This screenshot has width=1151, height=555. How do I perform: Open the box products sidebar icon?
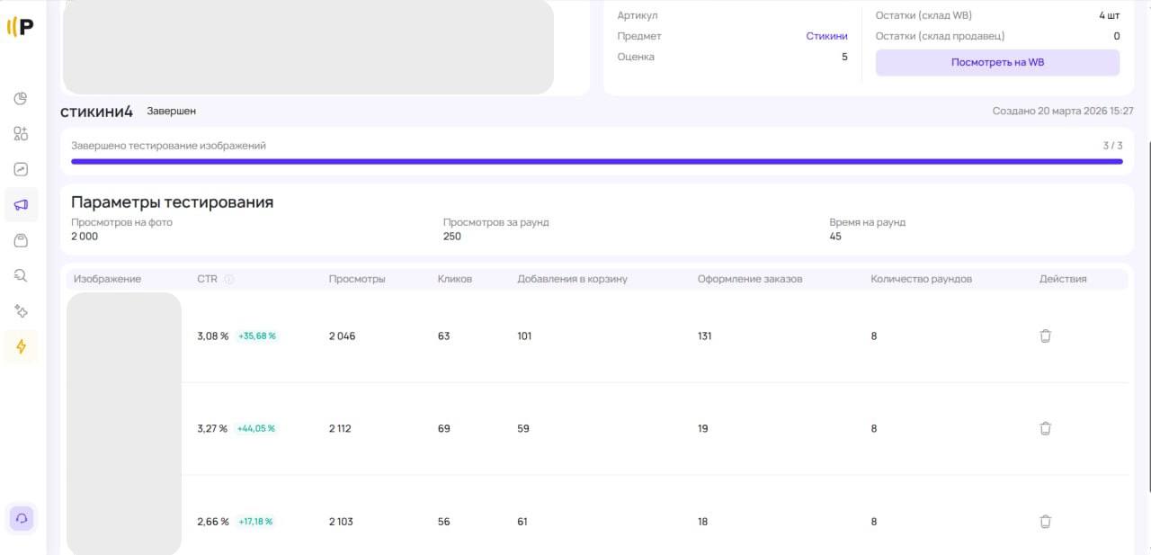[21, 240]
